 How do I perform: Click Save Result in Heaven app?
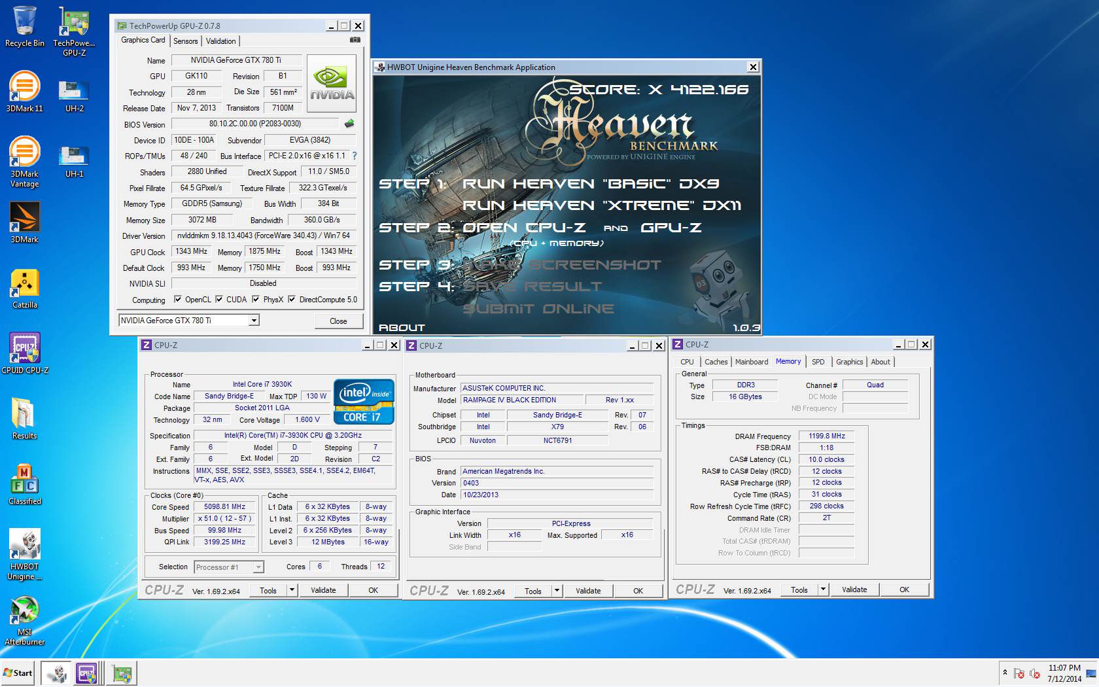coord(532,287)
